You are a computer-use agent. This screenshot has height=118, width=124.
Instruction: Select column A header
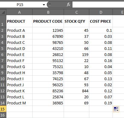click(x=19, y=12)
